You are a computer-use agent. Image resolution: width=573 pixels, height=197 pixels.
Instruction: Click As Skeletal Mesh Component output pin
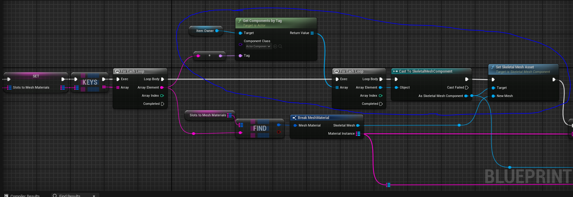(x=466, y=96)
